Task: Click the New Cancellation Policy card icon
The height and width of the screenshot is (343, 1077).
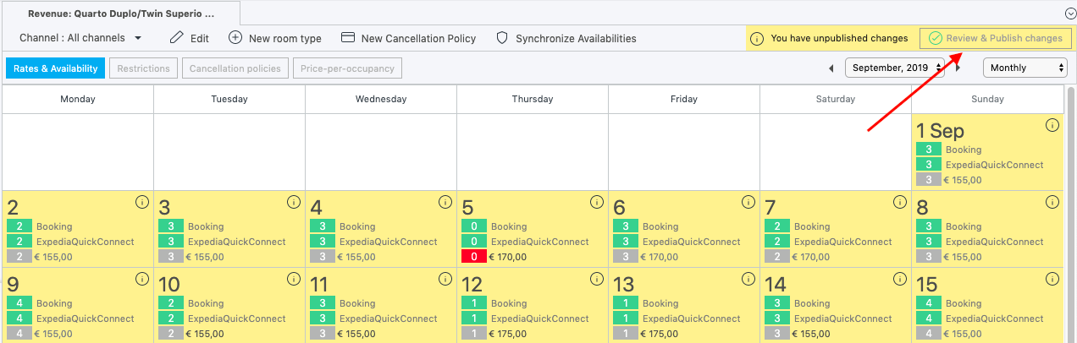Action: [347, 38]
